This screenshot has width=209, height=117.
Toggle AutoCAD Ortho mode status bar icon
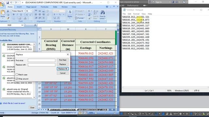[136, 114]
